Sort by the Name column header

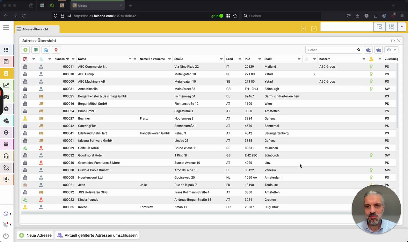tap(82, 59)
